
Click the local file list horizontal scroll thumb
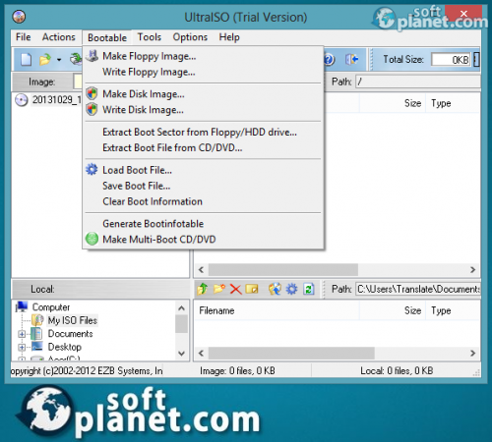coord(291,354)
